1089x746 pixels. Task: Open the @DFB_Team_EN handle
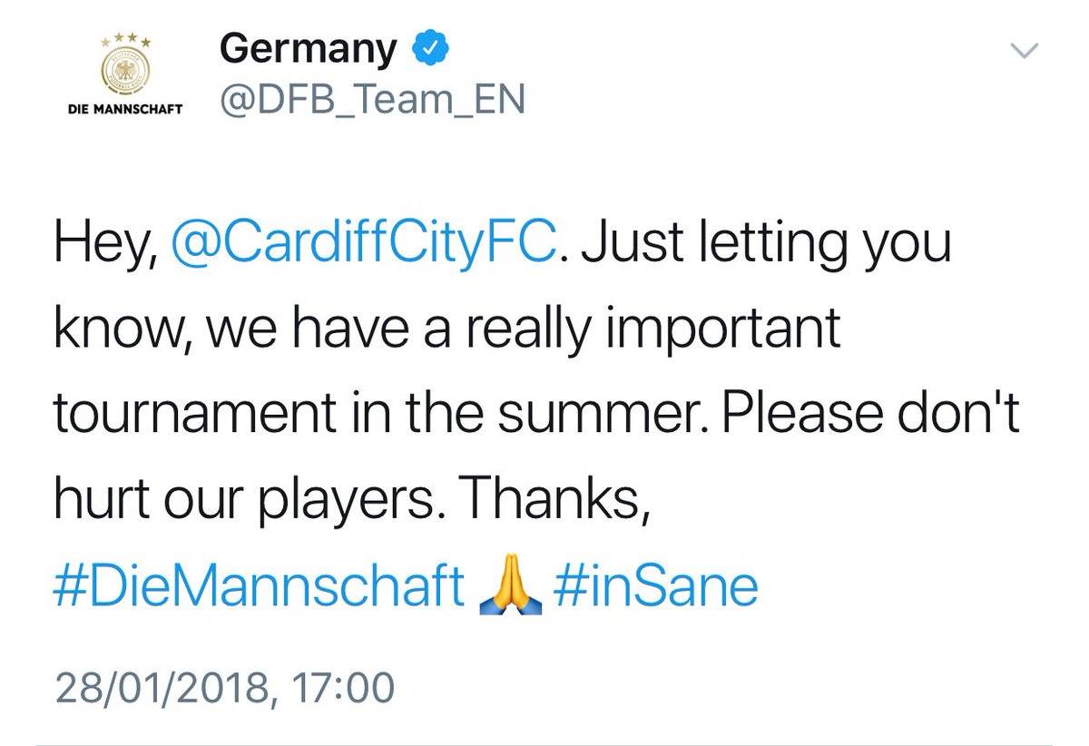coord(372,102)
